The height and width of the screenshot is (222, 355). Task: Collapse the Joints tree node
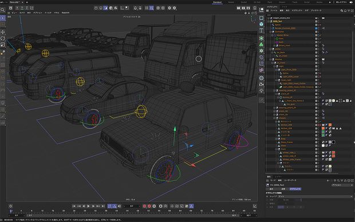tap(271, 49)
